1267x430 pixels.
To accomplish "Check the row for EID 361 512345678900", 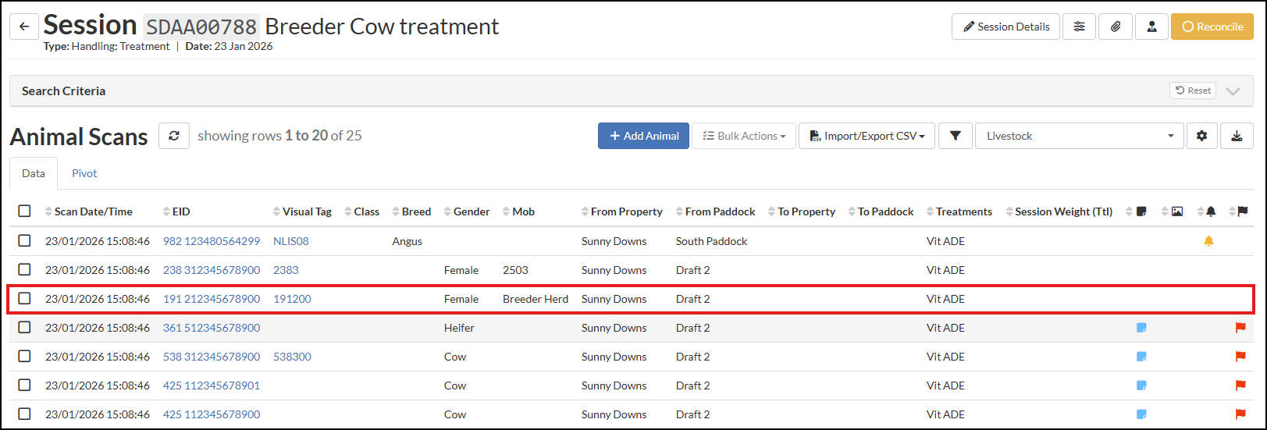I will click(24, 328).
